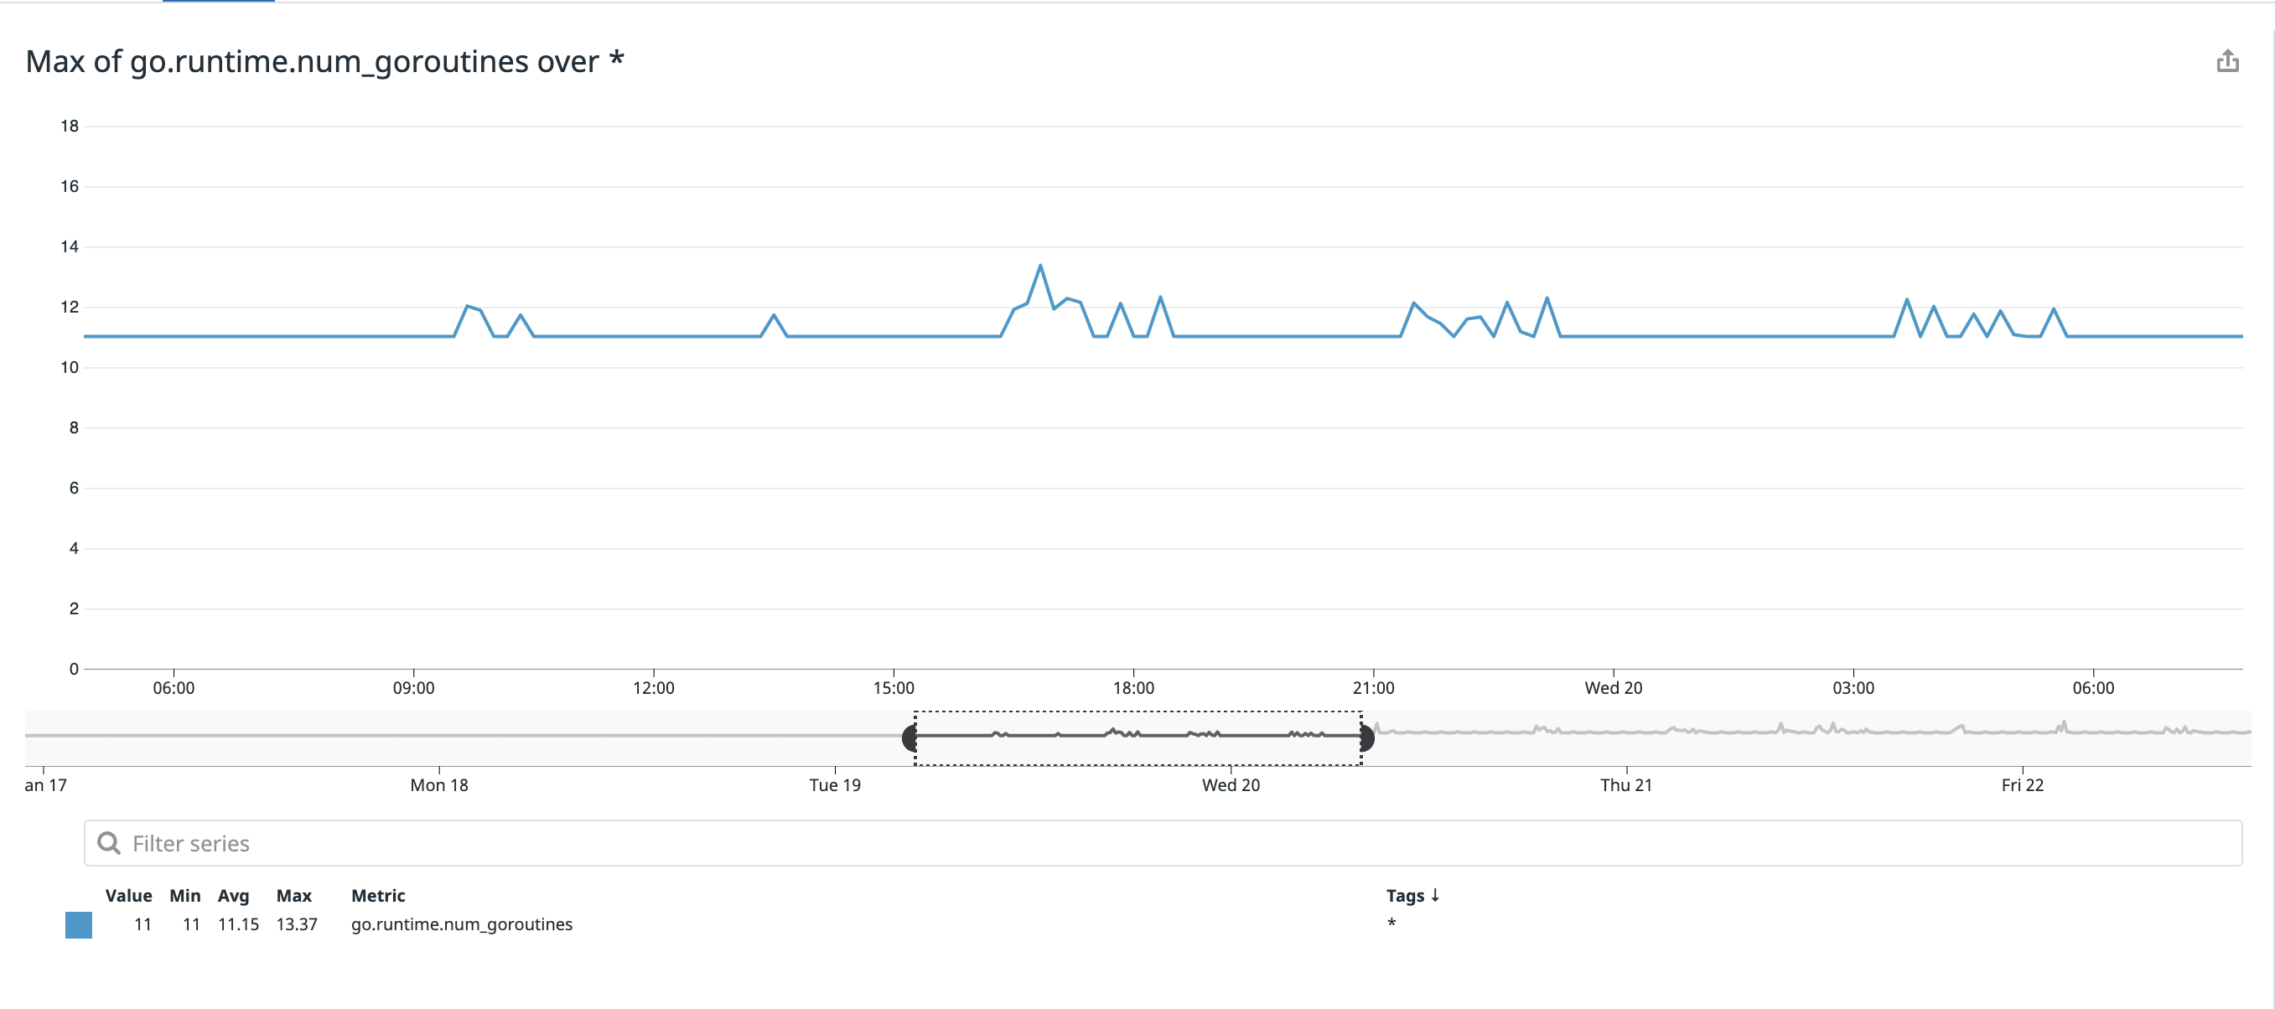Image resolution: width=2275 pixels, height=1009 pixels.
Task: Type in the Filter series field
Action: tap(1148, 843)
